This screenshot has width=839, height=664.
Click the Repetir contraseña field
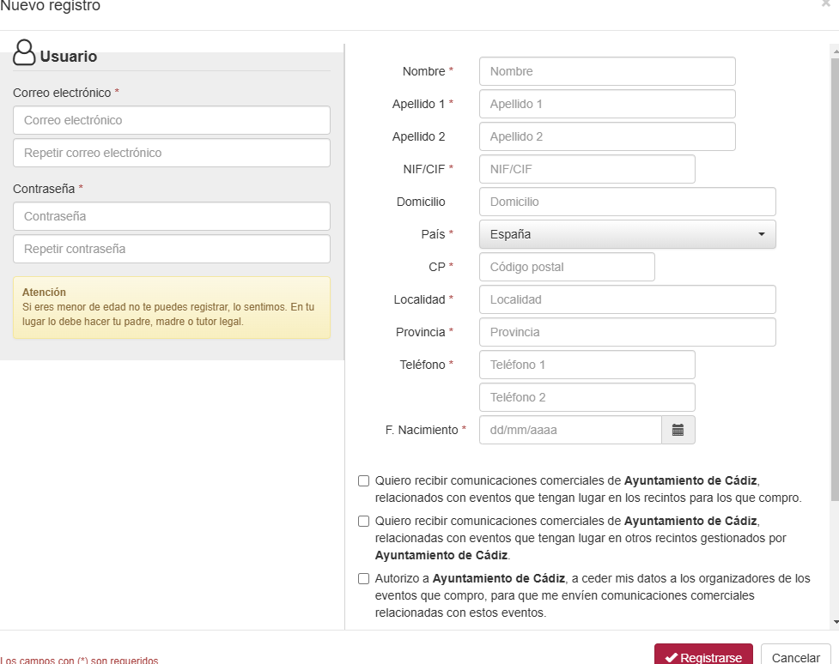pos(172,249)
